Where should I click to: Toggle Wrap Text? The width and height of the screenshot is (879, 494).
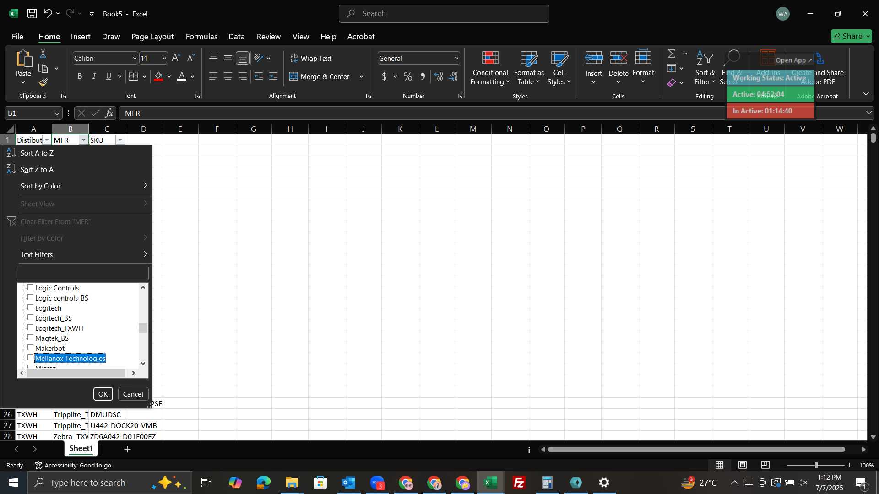pyautogui.click(x=311, y=58)
